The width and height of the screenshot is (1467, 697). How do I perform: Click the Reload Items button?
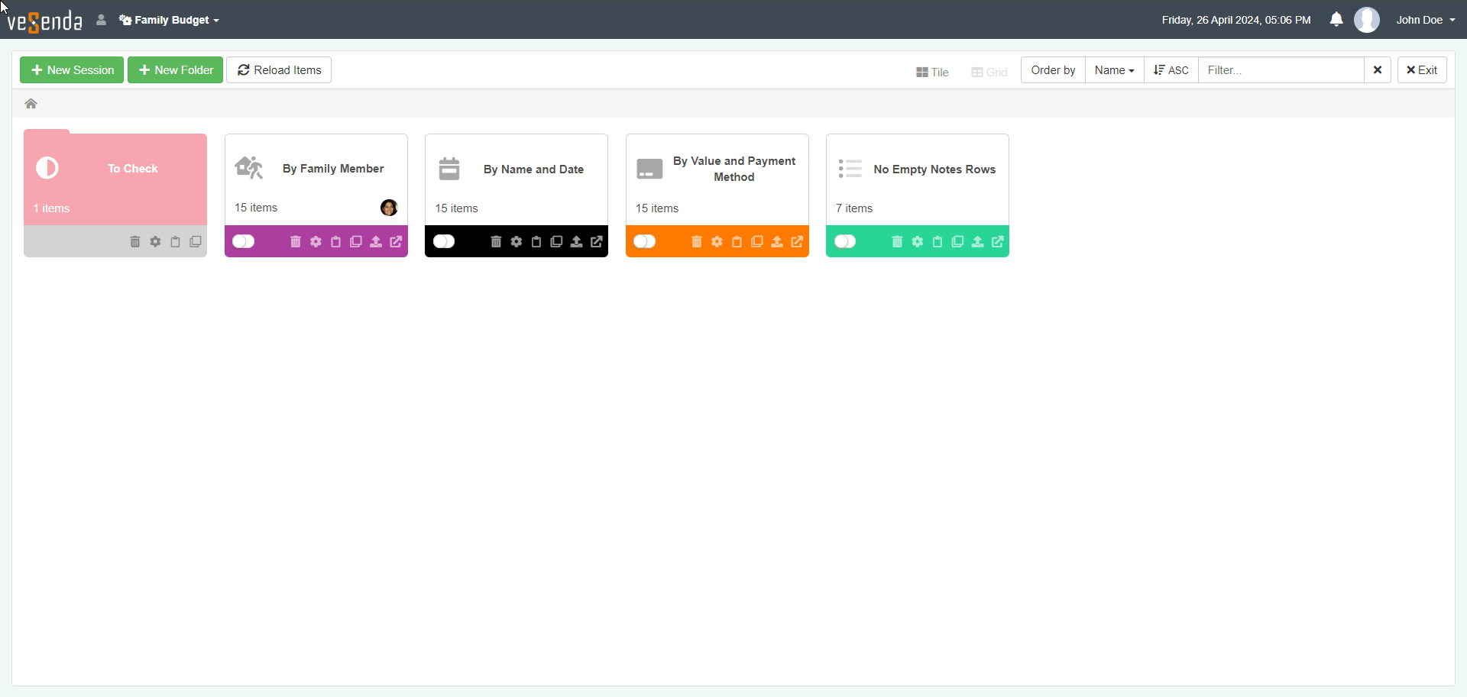pos(279,70)
